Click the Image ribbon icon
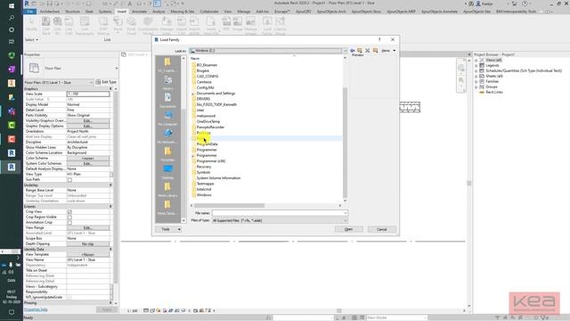The image size is (570, 321). (238, 24)
